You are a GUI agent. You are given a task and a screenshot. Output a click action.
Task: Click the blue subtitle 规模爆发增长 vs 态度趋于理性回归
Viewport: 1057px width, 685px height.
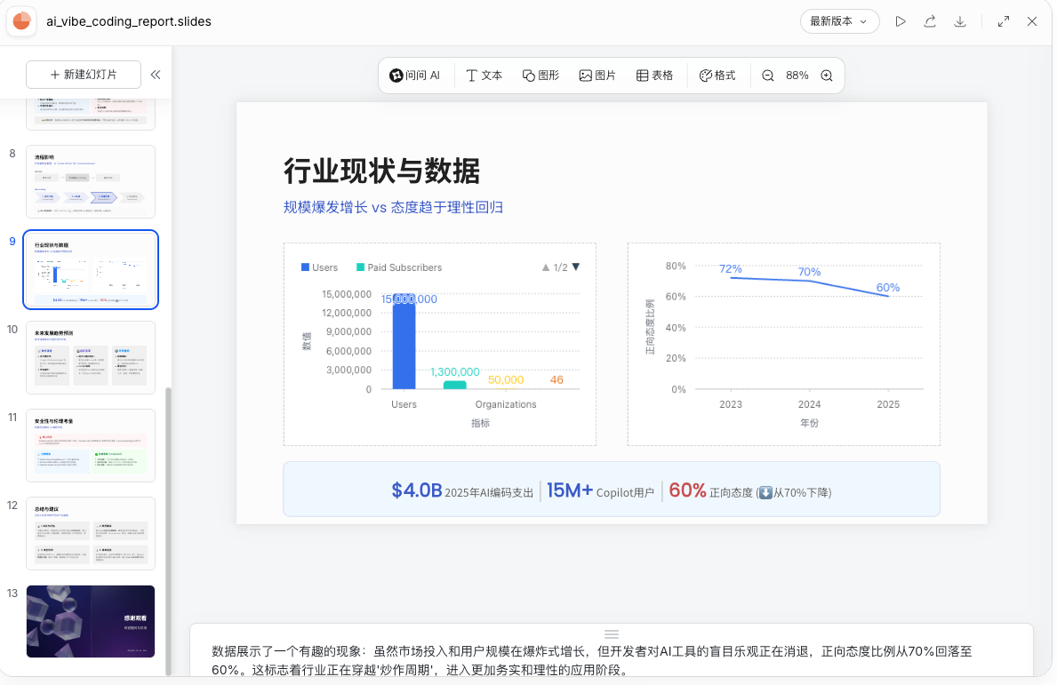[x=393, y=207]
